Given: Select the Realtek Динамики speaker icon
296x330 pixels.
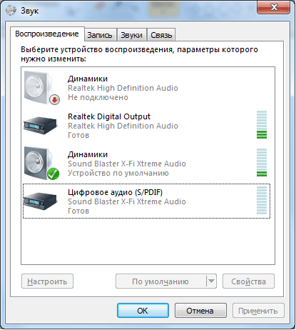Looking at the screenshot, I should click(41, 87).
